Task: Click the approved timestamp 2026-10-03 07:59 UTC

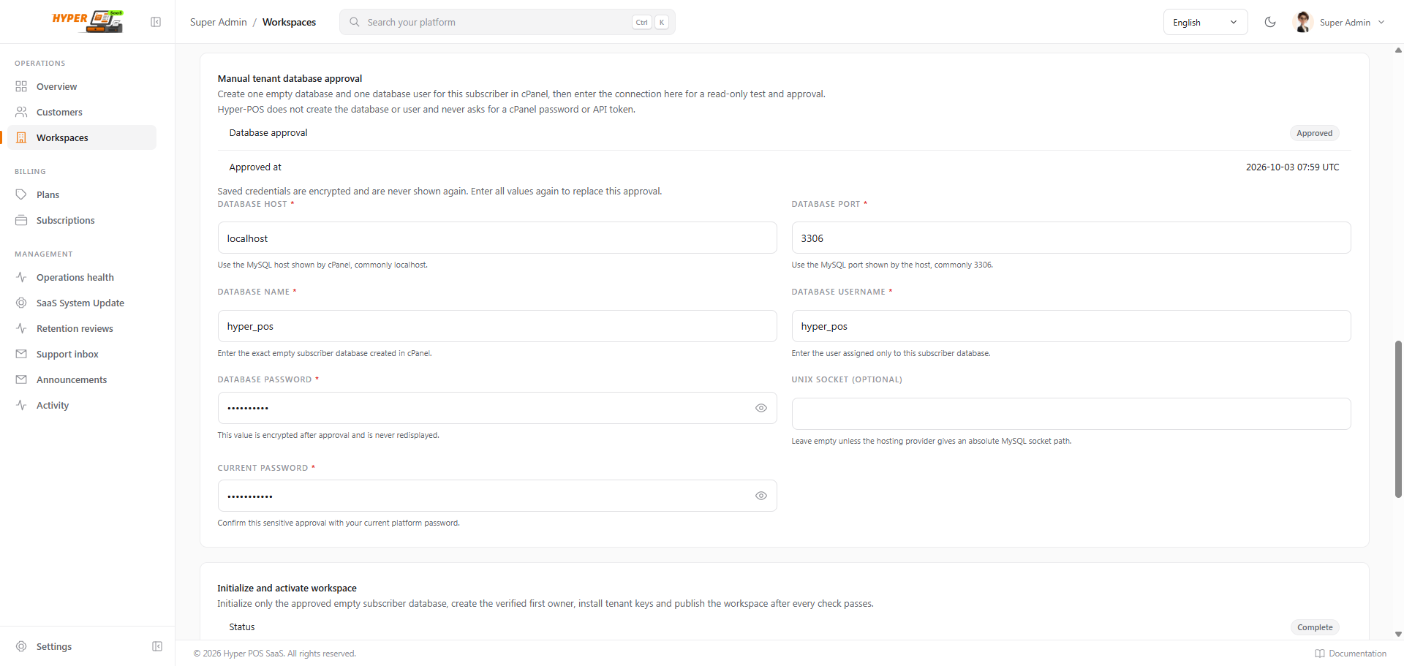Action: (x=1293, y=167)
